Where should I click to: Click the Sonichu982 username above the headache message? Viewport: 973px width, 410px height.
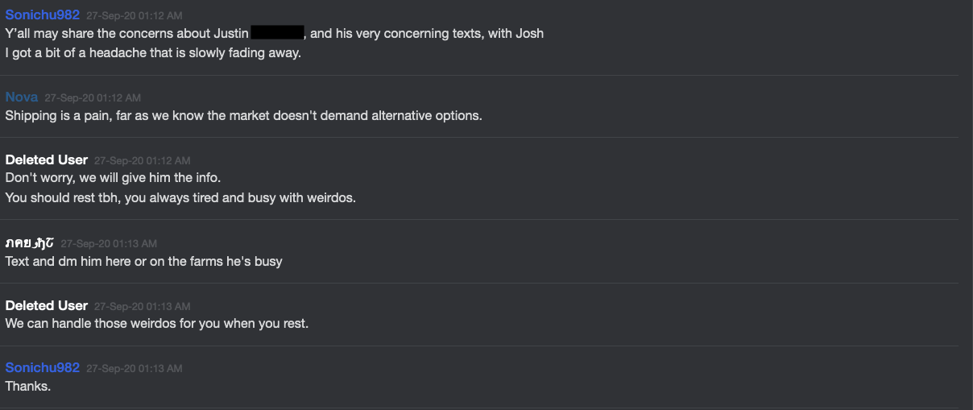(42, 14)
